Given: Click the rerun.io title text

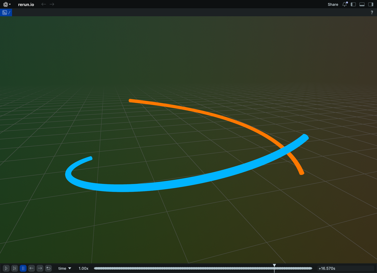Looking at the screenshot, I should tap(26, 4).
